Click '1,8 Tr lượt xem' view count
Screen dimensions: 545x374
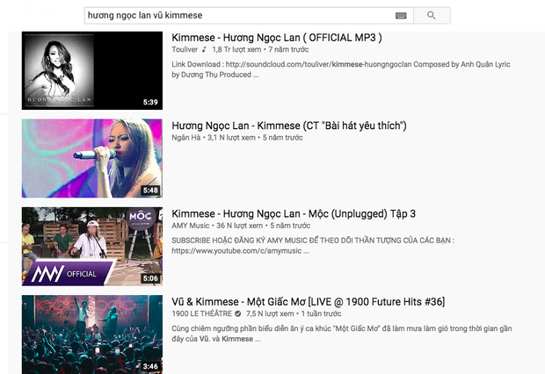click(236, 49)
